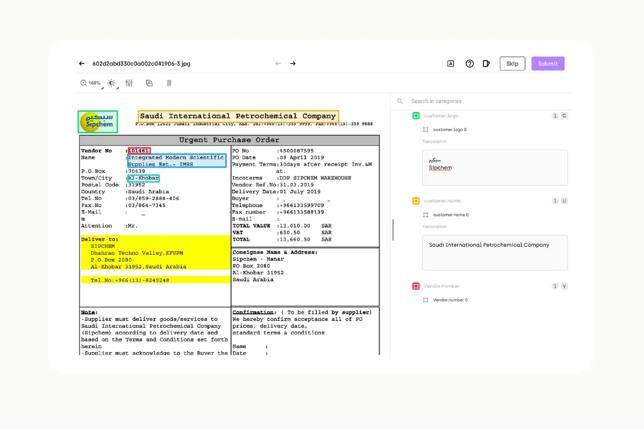This screenshot has height=429, width=644.
Task: Open the image filter sliders tool
Action: pyautogui.click(x=129, y=83)
